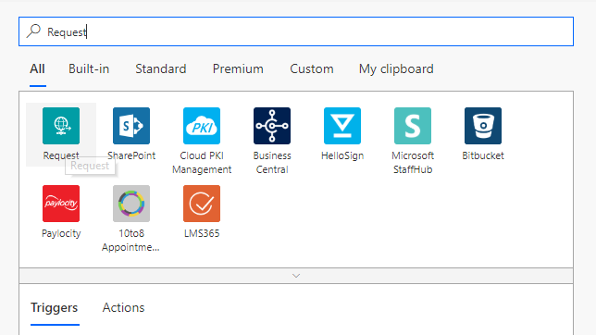Choose the Microsoft StaffHub connector icon
Screen dimensions: 596x335
[413, 126]
